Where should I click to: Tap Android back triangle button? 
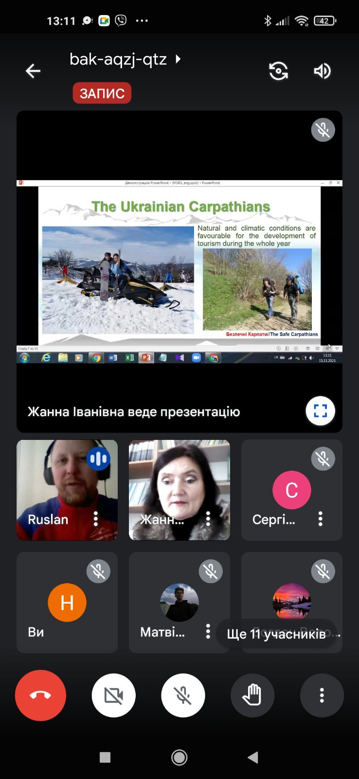point(253,757)
